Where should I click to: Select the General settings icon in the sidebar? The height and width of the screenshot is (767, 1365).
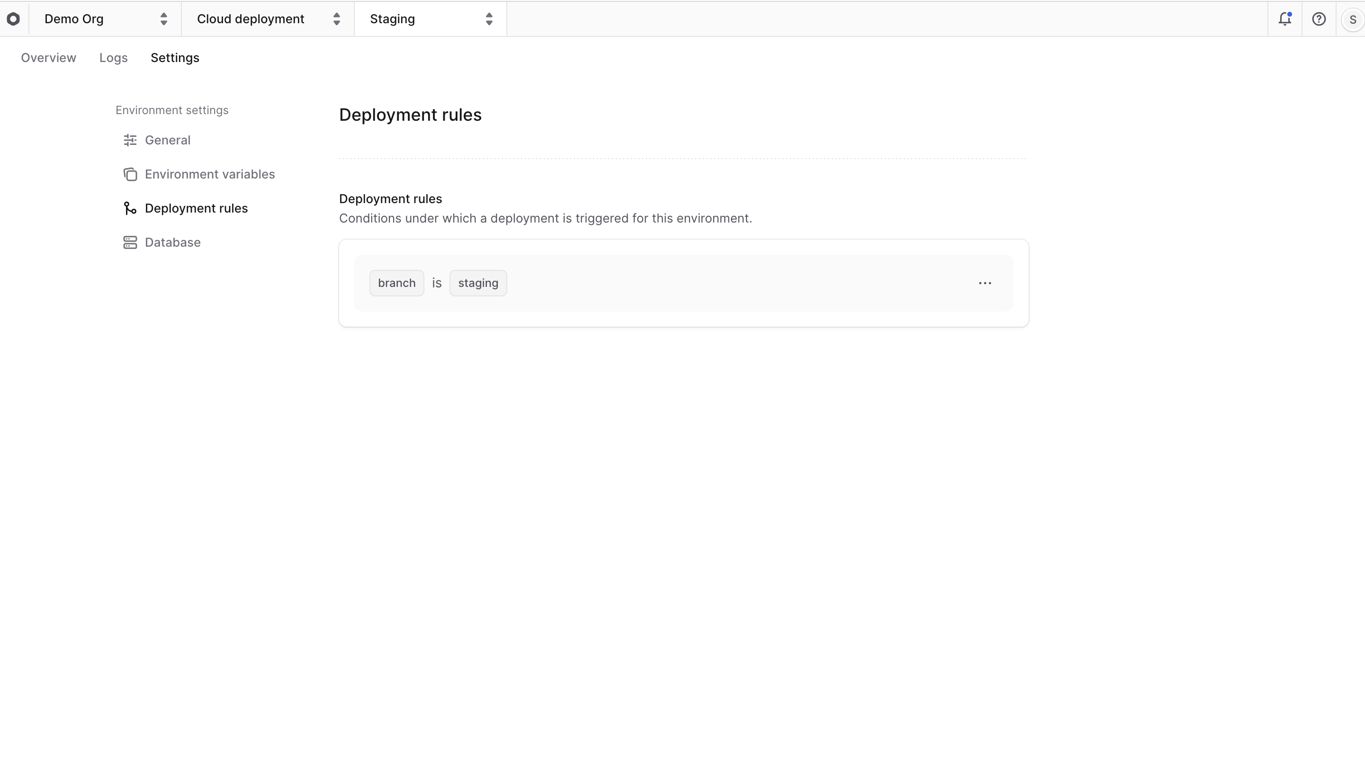pos(130,140)
